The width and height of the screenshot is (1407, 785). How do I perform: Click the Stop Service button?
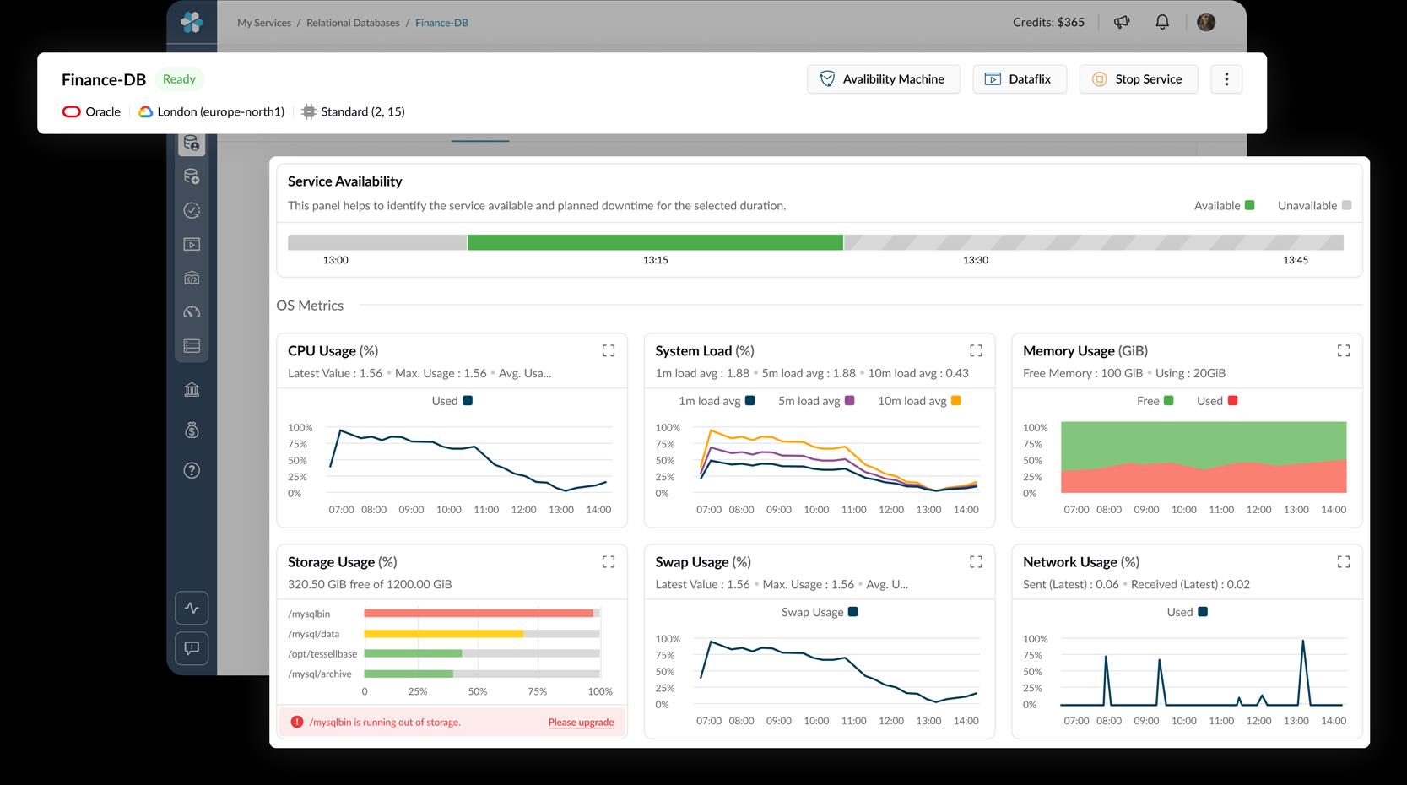point(1138,79)
